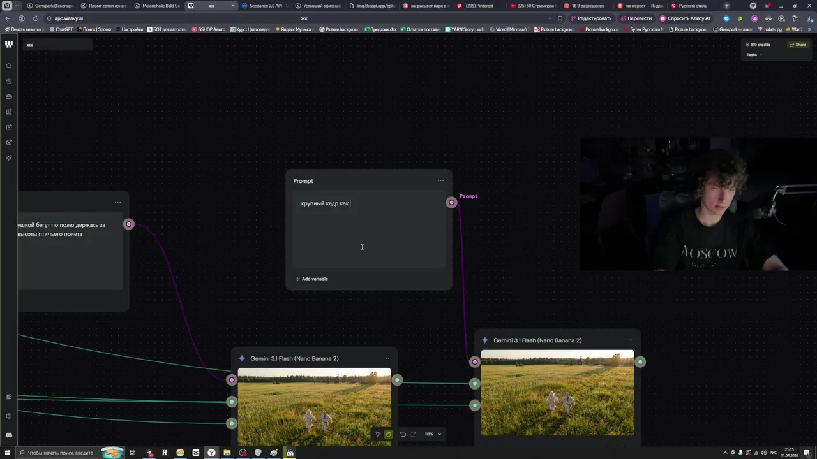817x459 pixels.
Task: Open the Prompt node three-dot menu
Action: tap(440, 180)
